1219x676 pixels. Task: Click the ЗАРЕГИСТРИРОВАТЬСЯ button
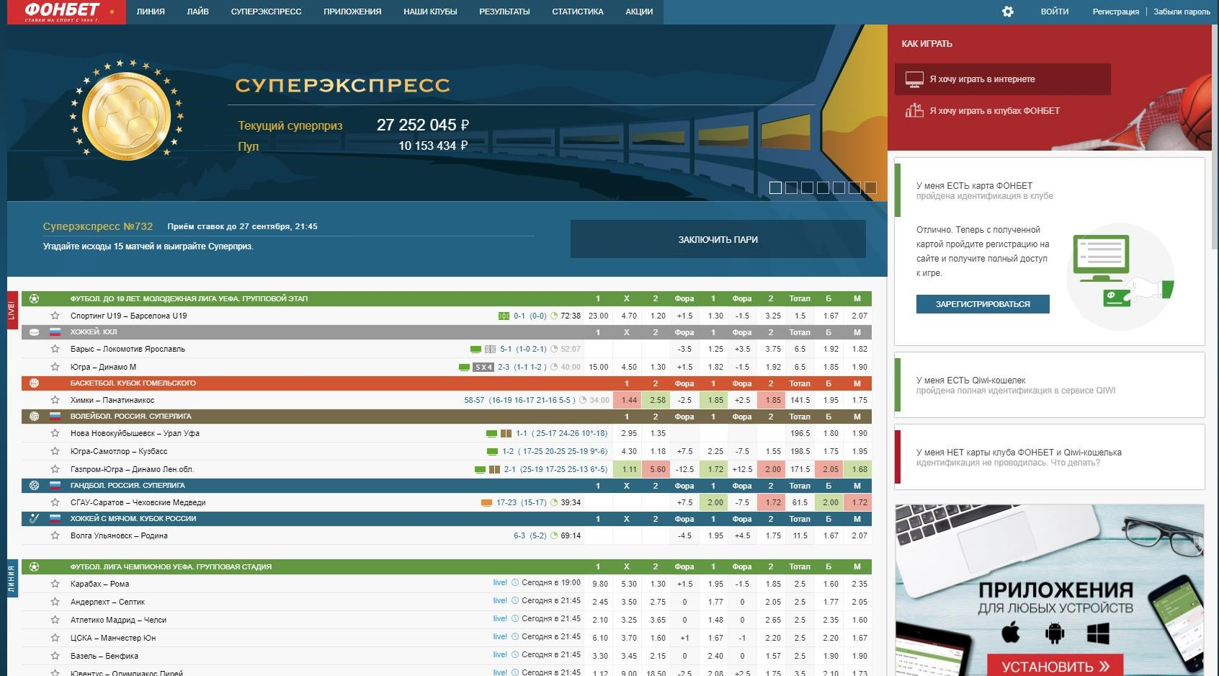click(983, 304)
